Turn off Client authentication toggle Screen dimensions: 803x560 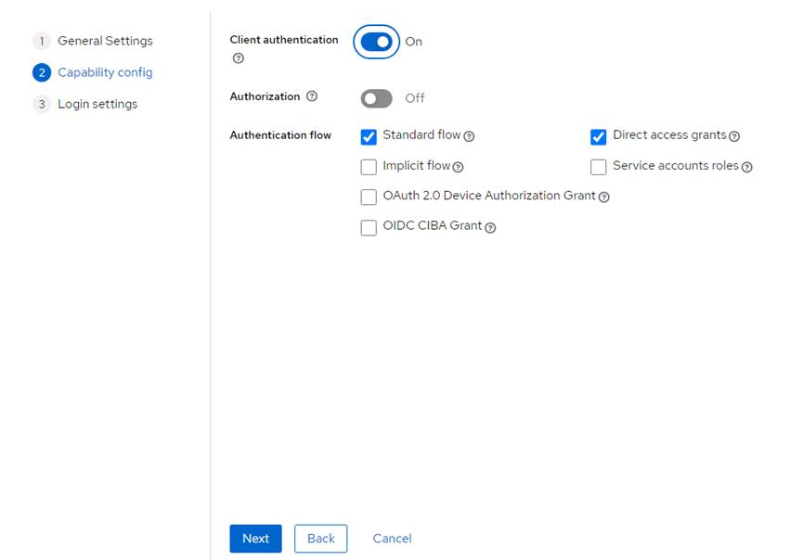pos(376,42)
